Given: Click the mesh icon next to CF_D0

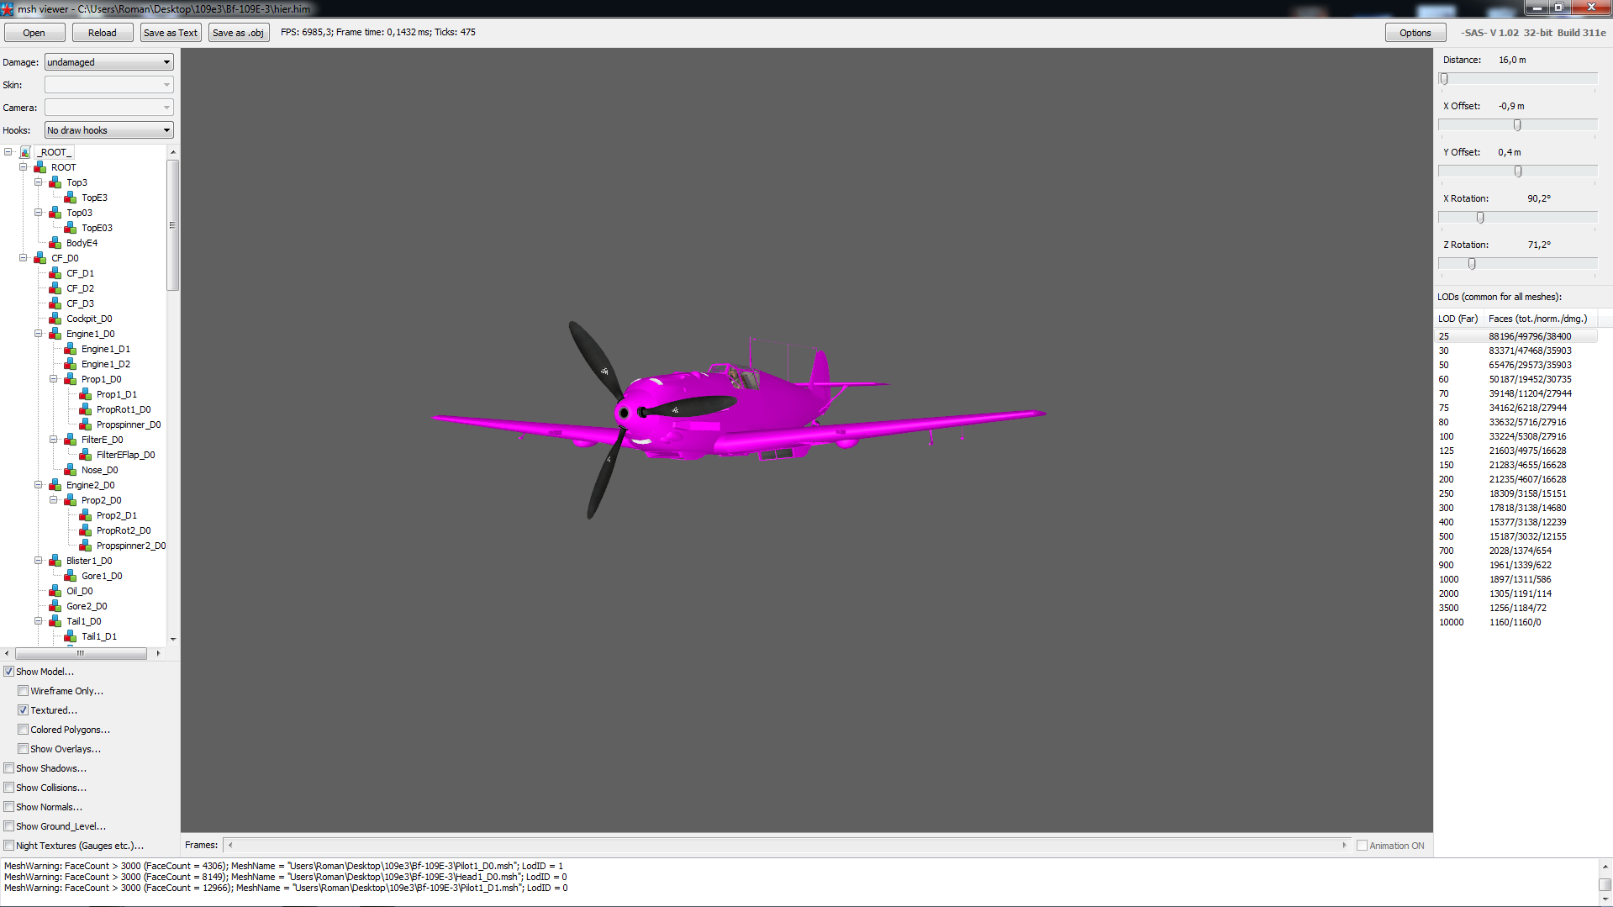Looking at the screenshot, I should pyautogui.click(x=40, y=258).
